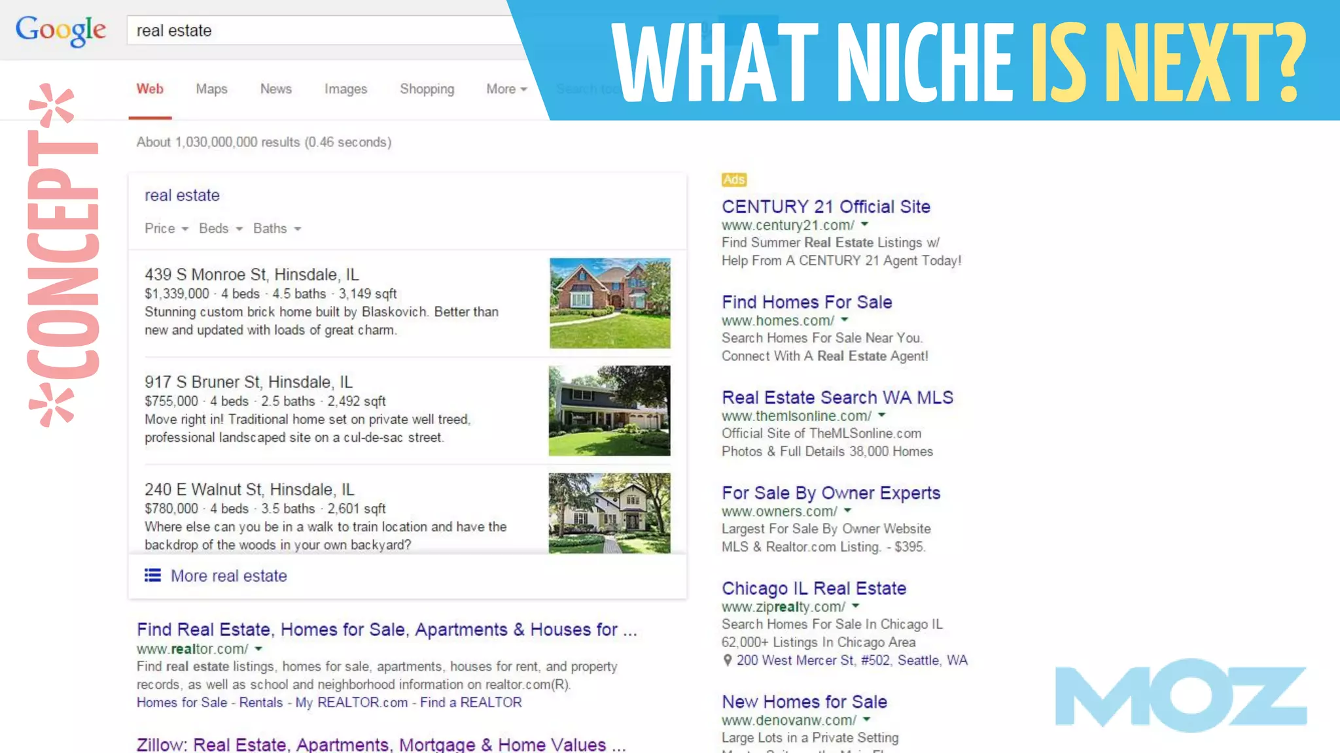Switch to the Maps tab

point(211,89)
